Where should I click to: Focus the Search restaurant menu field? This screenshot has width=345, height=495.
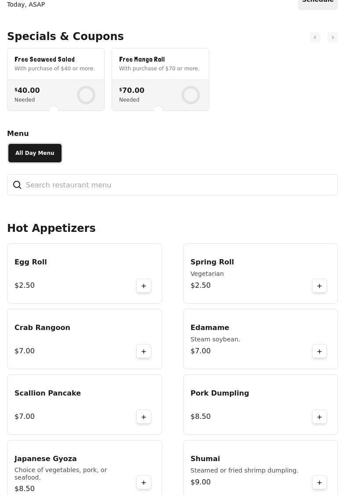(176, 185)
